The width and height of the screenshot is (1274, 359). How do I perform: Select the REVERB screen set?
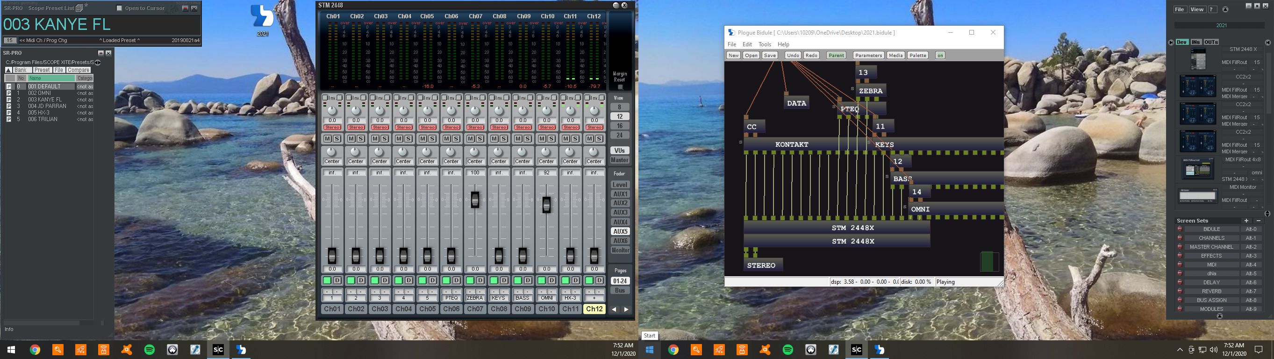pos(1212,291)
